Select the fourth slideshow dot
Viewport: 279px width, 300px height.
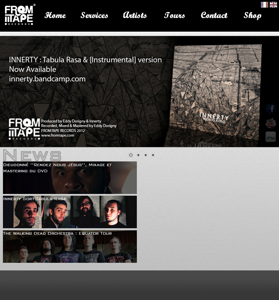[x=153, y=155]
